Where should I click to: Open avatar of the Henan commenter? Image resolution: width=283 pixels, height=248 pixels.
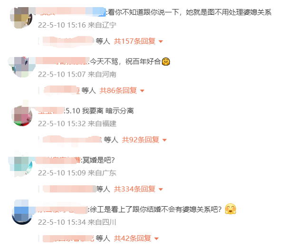click(22, 67)
